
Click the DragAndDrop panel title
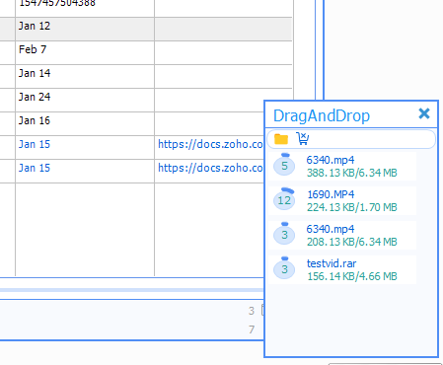(x=322, y=116)
